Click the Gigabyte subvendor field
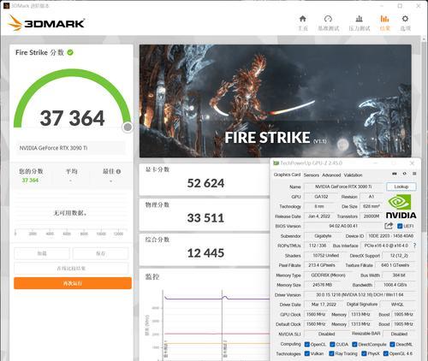Image resolution: width=428 pixels, height=361 pixels. (323, 236)
